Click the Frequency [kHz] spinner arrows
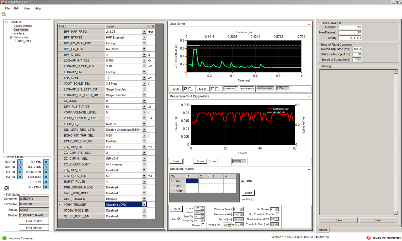Screen dimensions: 402x241 pyautogui.click(x=242, y=215)
